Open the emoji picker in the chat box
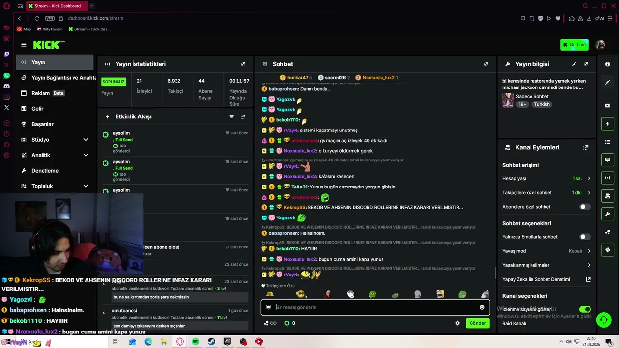 pyautogui.click(x=482, y=307)
